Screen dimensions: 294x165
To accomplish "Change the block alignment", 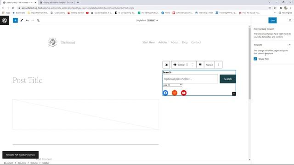I will click(x=200, y=65).
